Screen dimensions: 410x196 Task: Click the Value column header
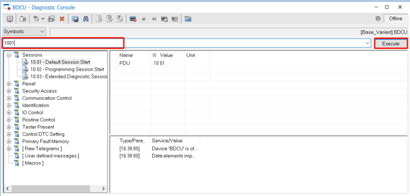pyautogui.click(x=167, y=55)
